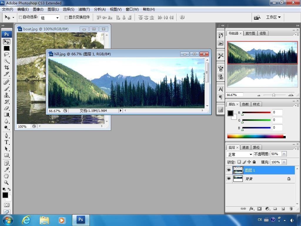Open the 图像(I) menu
301x226 pixels.
click(38, 9)
